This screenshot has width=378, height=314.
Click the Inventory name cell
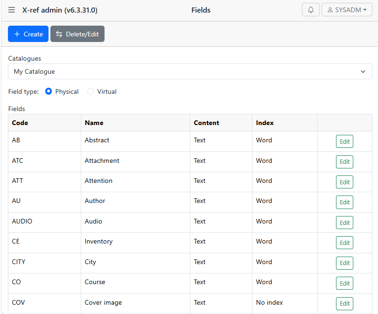pos(135,243)
